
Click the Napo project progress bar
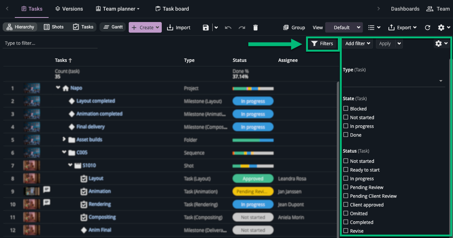pos(253,88)
